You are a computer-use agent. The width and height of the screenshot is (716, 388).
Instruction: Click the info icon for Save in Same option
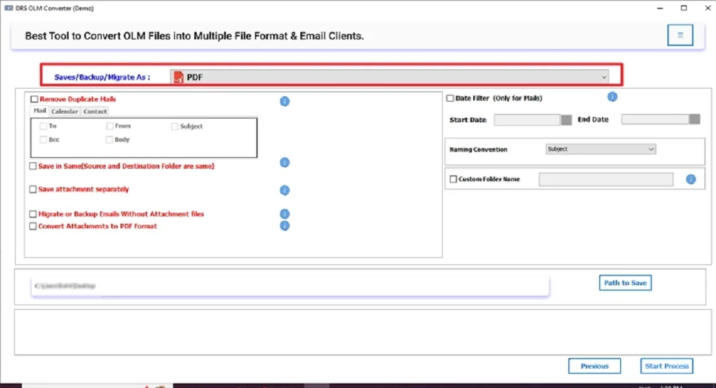(x=284, y=162)
